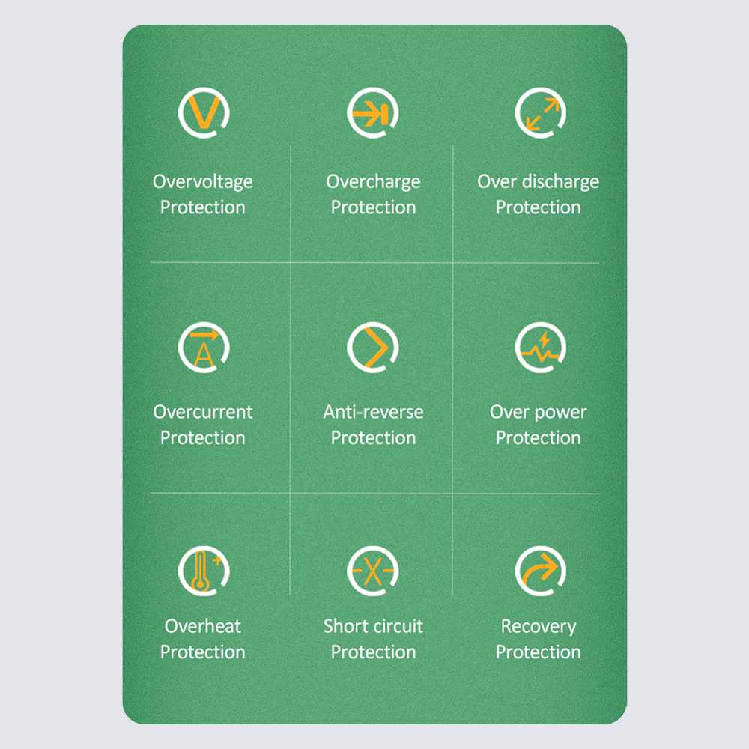The width and height of the screenshot is (749, 749).
Task: Select the Over power pulse icon
Action: 541,348
